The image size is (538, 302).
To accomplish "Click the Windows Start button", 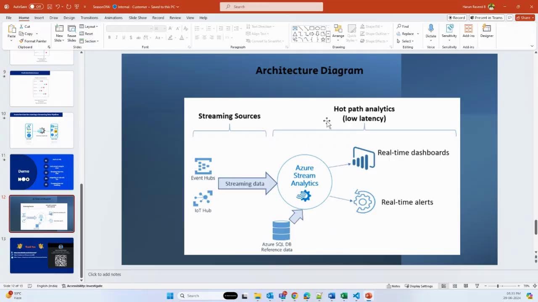I will (x=170, y=296).
